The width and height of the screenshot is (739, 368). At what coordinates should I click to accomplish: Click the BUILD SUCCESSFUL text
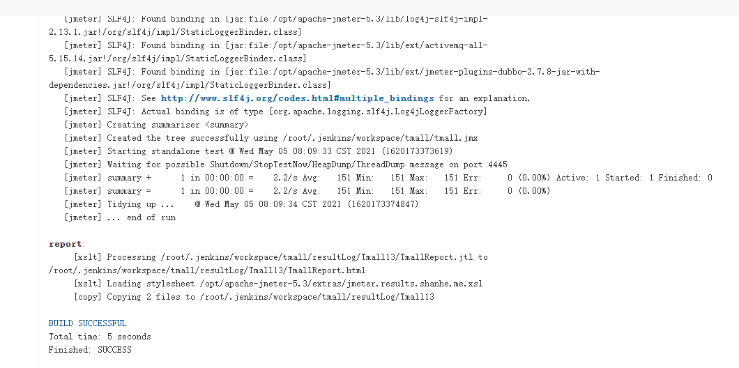[88, 323]
